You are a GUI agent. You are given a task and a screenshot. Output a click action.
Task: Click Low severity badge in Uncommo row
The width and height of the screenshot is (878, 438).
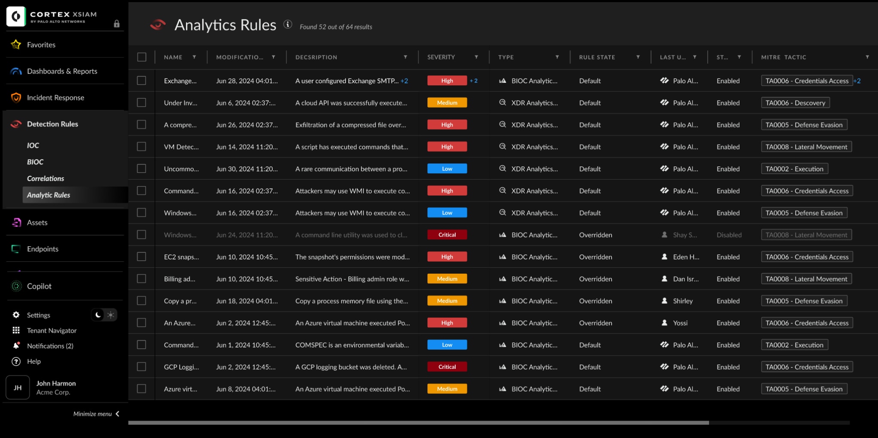[x=447, y=169]
